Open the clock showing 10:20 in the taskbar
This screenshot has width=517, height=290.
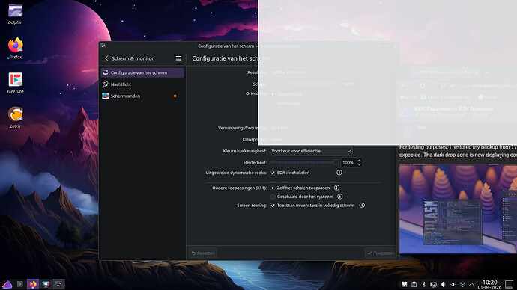point(489,285)
